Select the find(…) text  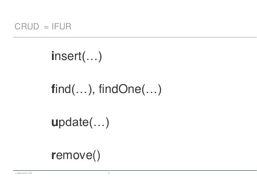pos(72,89)
